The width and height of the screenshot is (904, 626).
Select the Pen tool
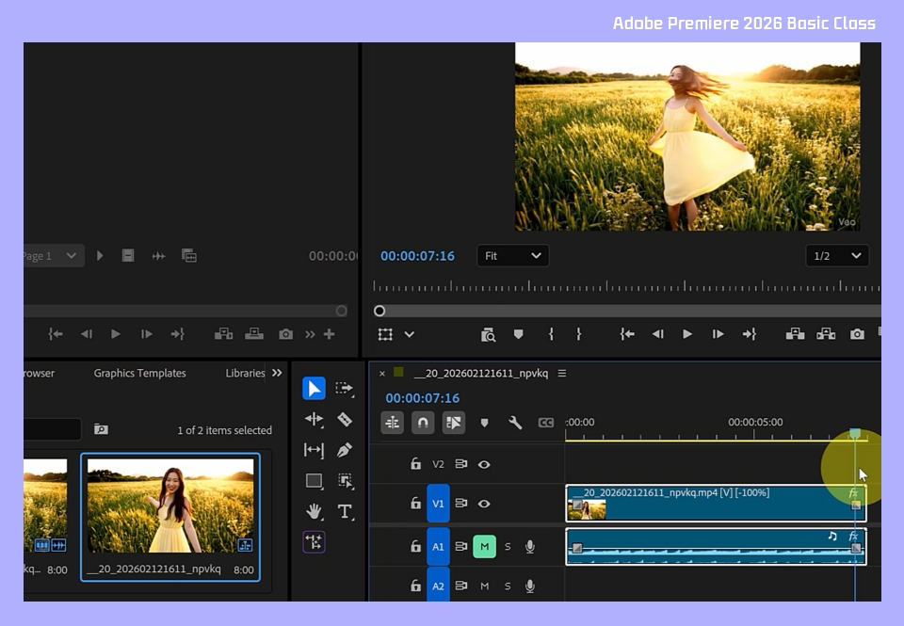[x=345, y=450]
